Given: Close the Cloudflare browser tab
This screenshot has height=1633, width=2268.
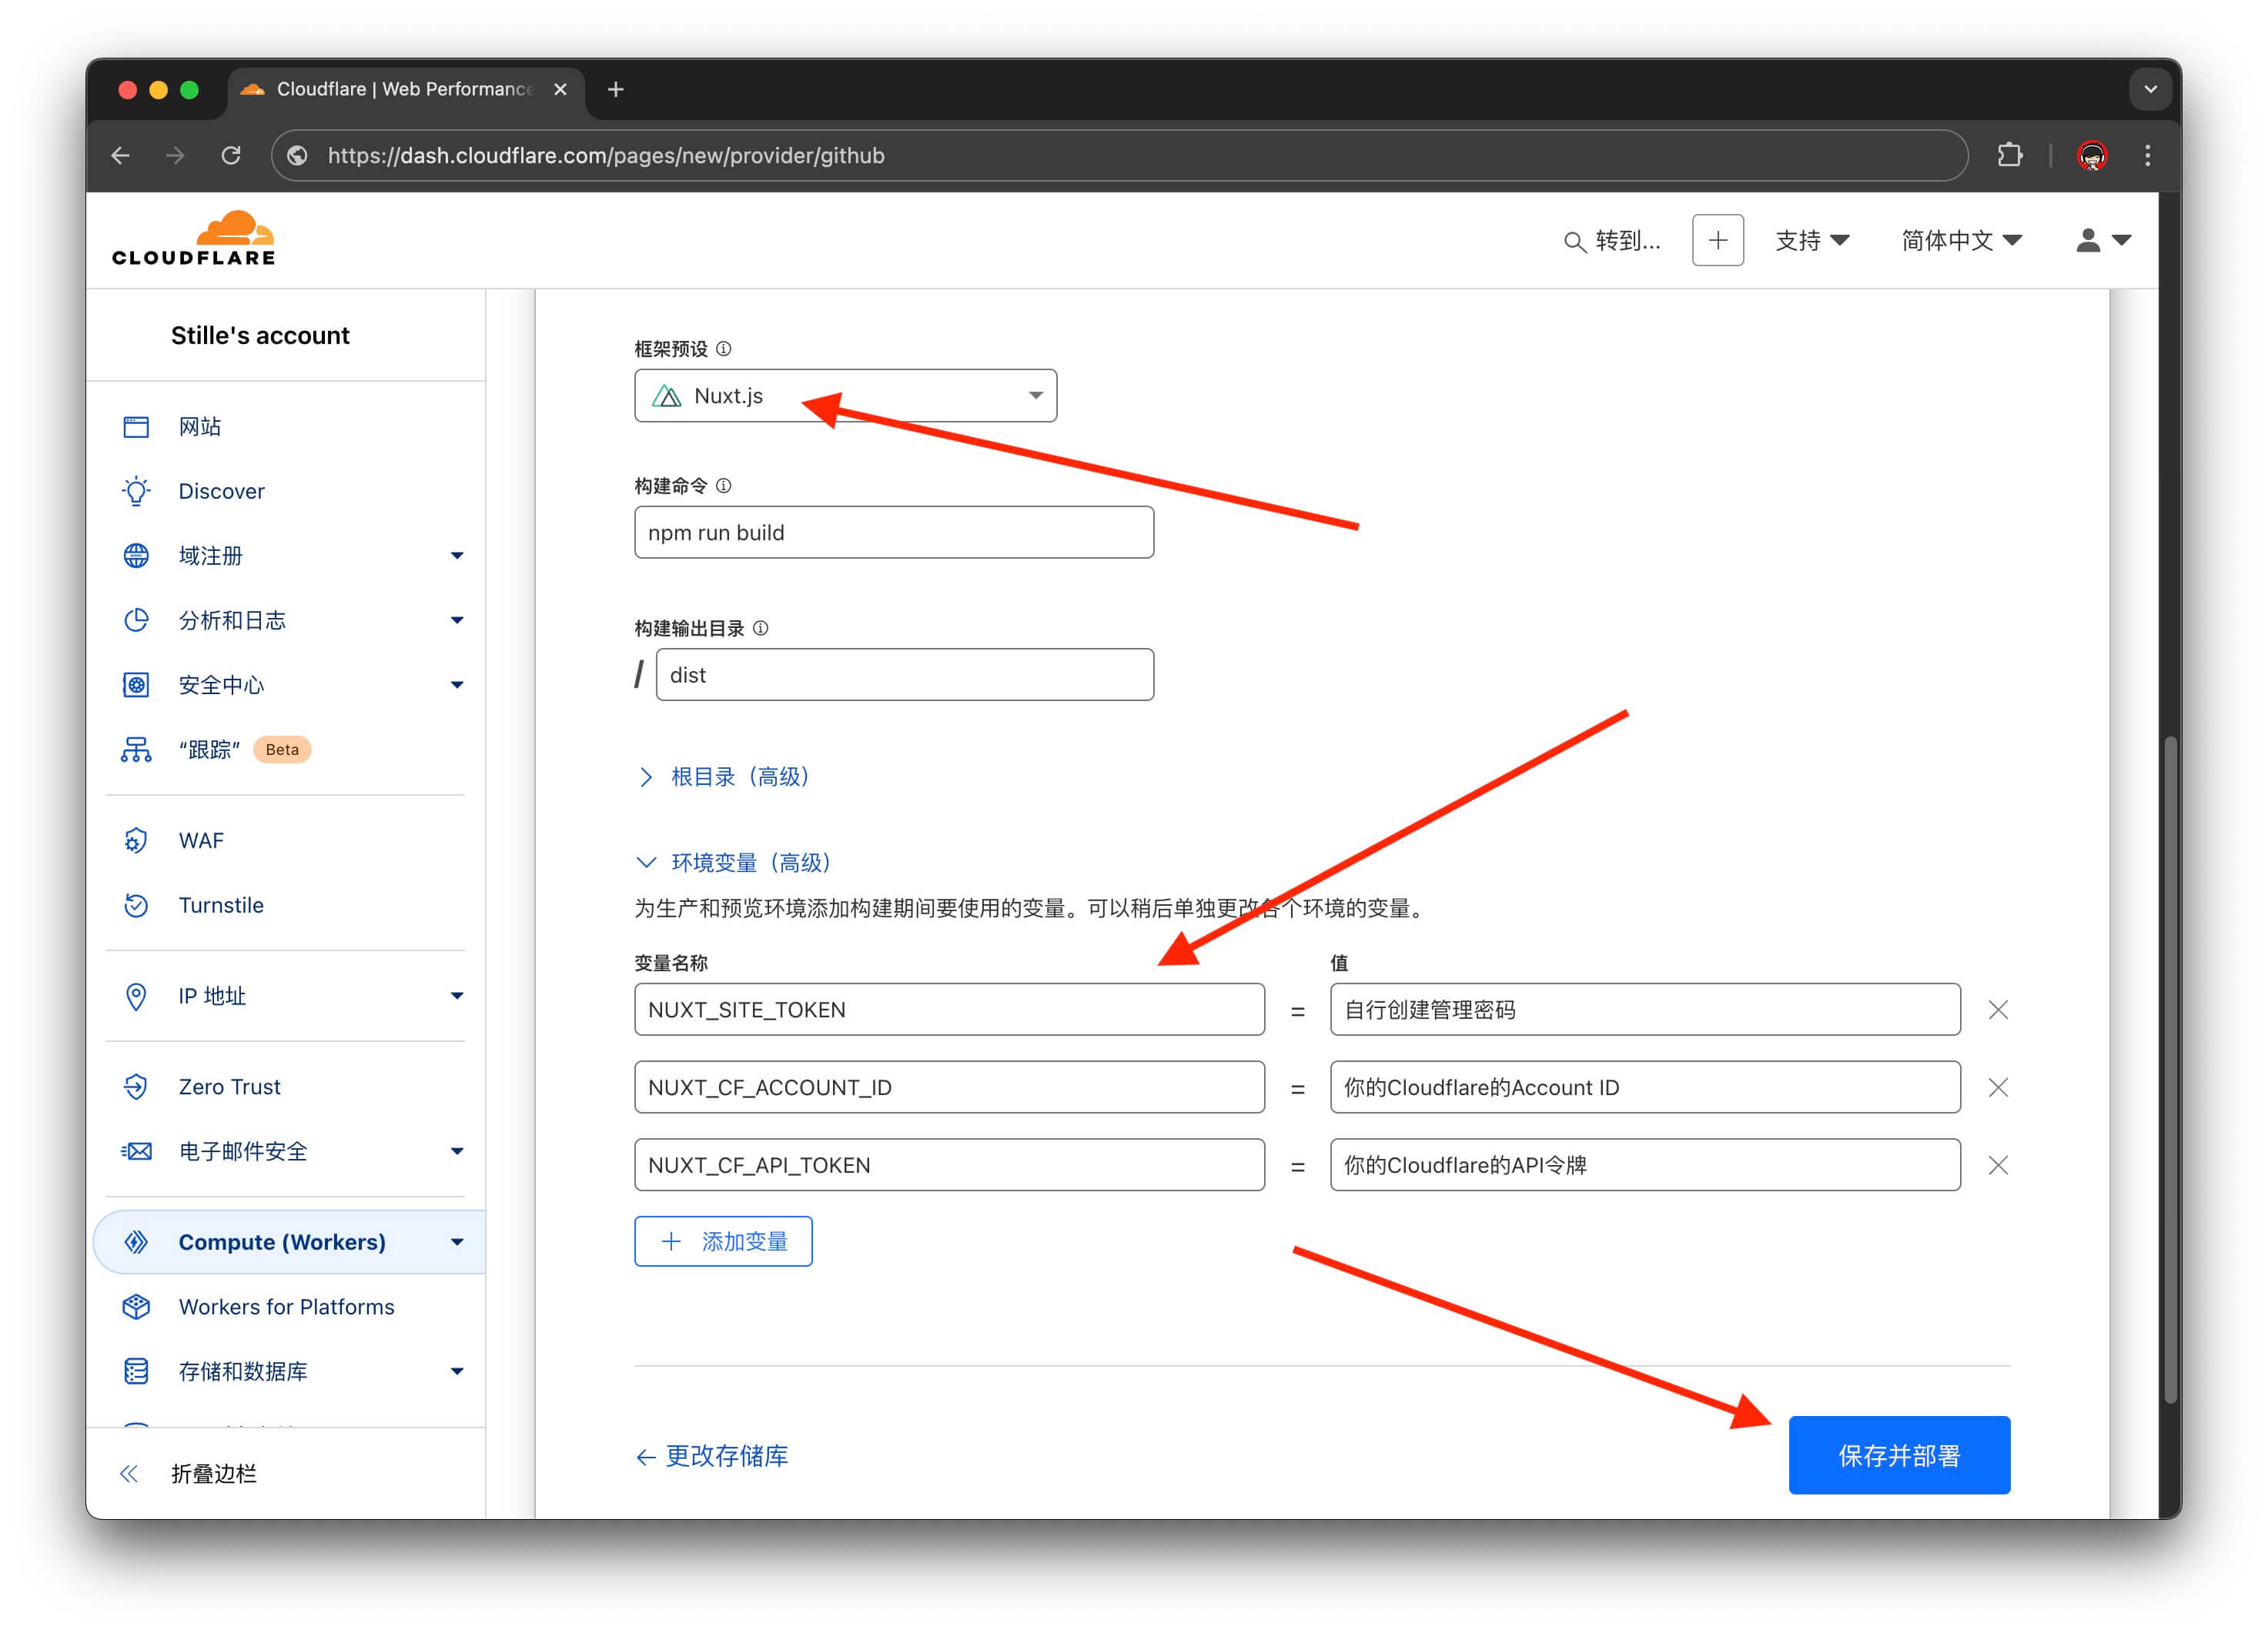Looking at the screenshot, I should [560, 89].
